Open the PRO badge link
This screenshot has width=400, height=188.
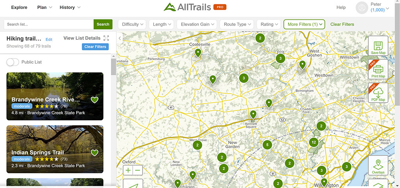pyautogui.click(x=220, y=7)
